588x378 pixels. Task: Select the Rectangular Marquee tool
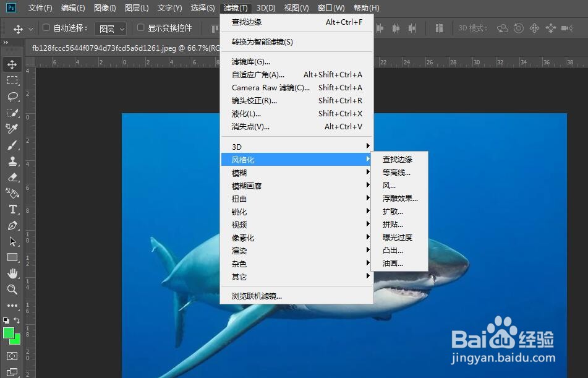pos(13,80)
